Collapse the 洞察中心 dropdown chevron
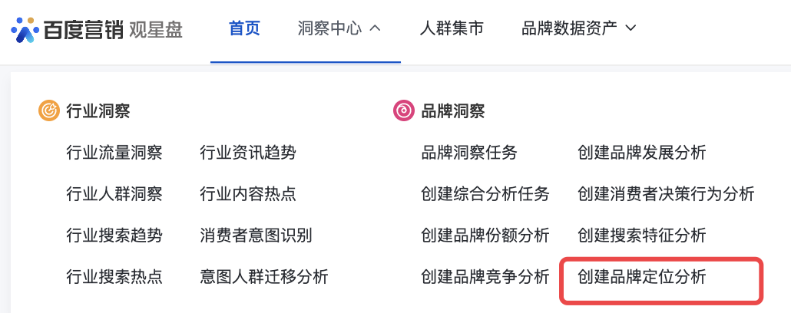 pos(376,29)
